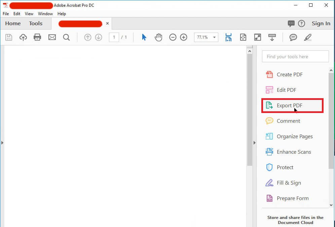Open the Enhance Scans tool
The image size is (335, 227).
pos(288,152)
